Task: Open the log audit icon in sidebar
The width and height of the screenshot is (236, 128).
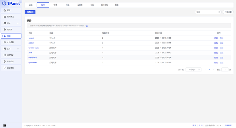Action: point(5,55)
